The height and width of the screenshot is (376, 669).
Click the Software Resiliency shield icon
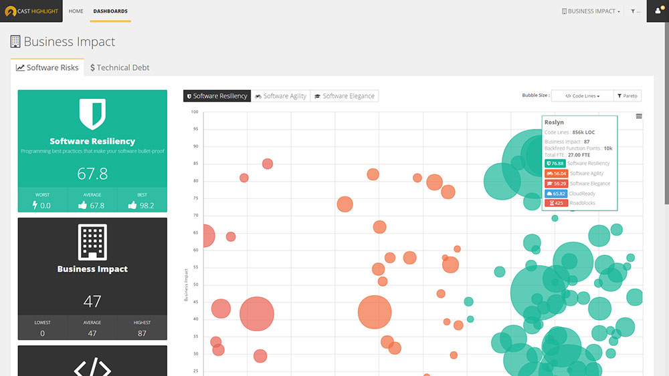92,114
